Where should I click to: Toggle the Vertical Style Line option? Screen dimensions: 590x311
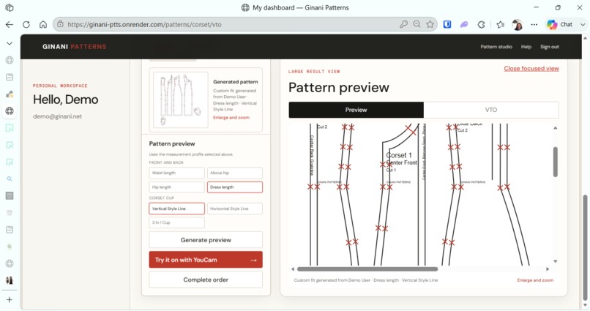coord(176,209)
